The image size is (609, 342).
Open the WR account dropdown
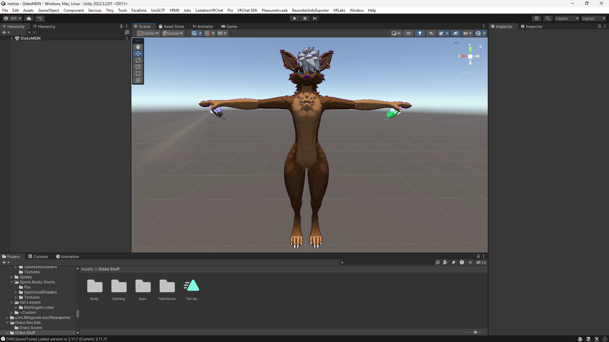pyautogui.click(x=13, y=18)
